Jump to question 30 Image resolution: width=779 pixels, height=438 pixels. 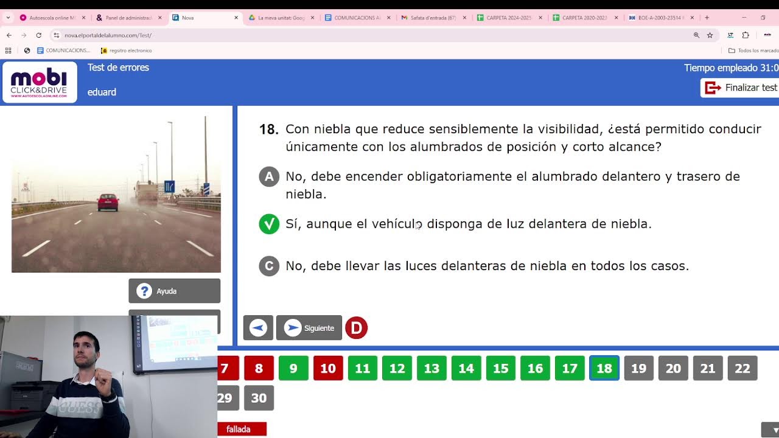[259, 398]
